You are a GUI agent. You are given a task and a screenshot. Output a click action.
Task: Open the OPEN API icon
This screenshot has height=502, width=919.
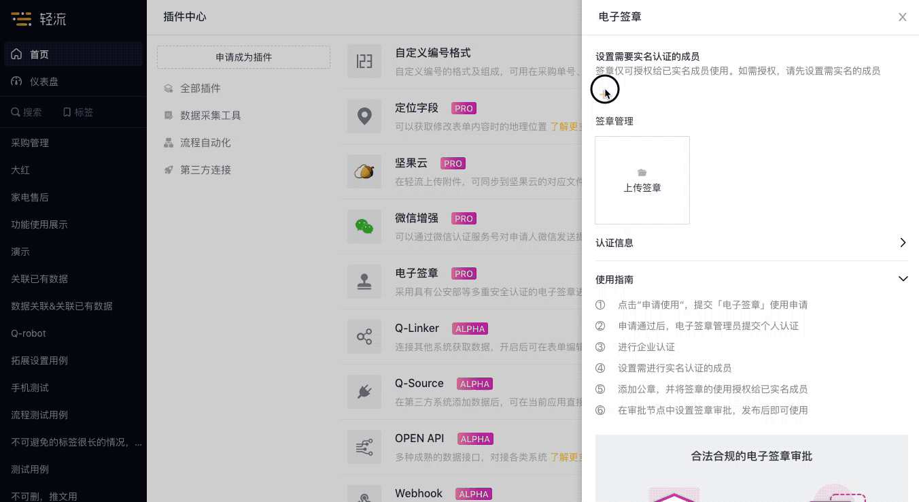(x=364, y=447)
